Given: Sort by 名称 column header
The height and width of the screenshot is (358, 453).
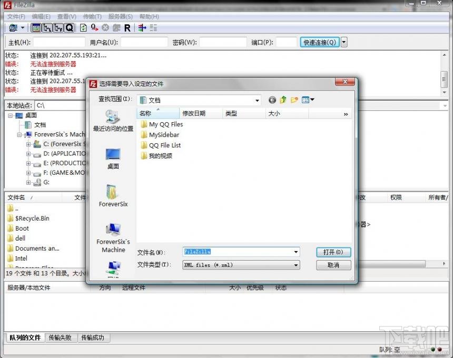Looking at the screenshot, I should 158,114.
